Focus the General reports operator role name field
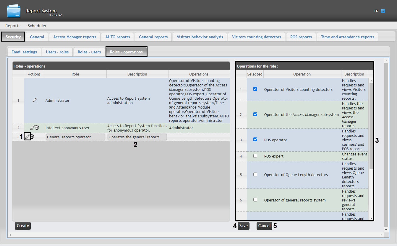Viewport: 397px width, 246px height. click(x=75, y=137)
